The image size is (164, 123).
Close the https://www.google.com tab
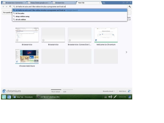click(x=50, y=3)
